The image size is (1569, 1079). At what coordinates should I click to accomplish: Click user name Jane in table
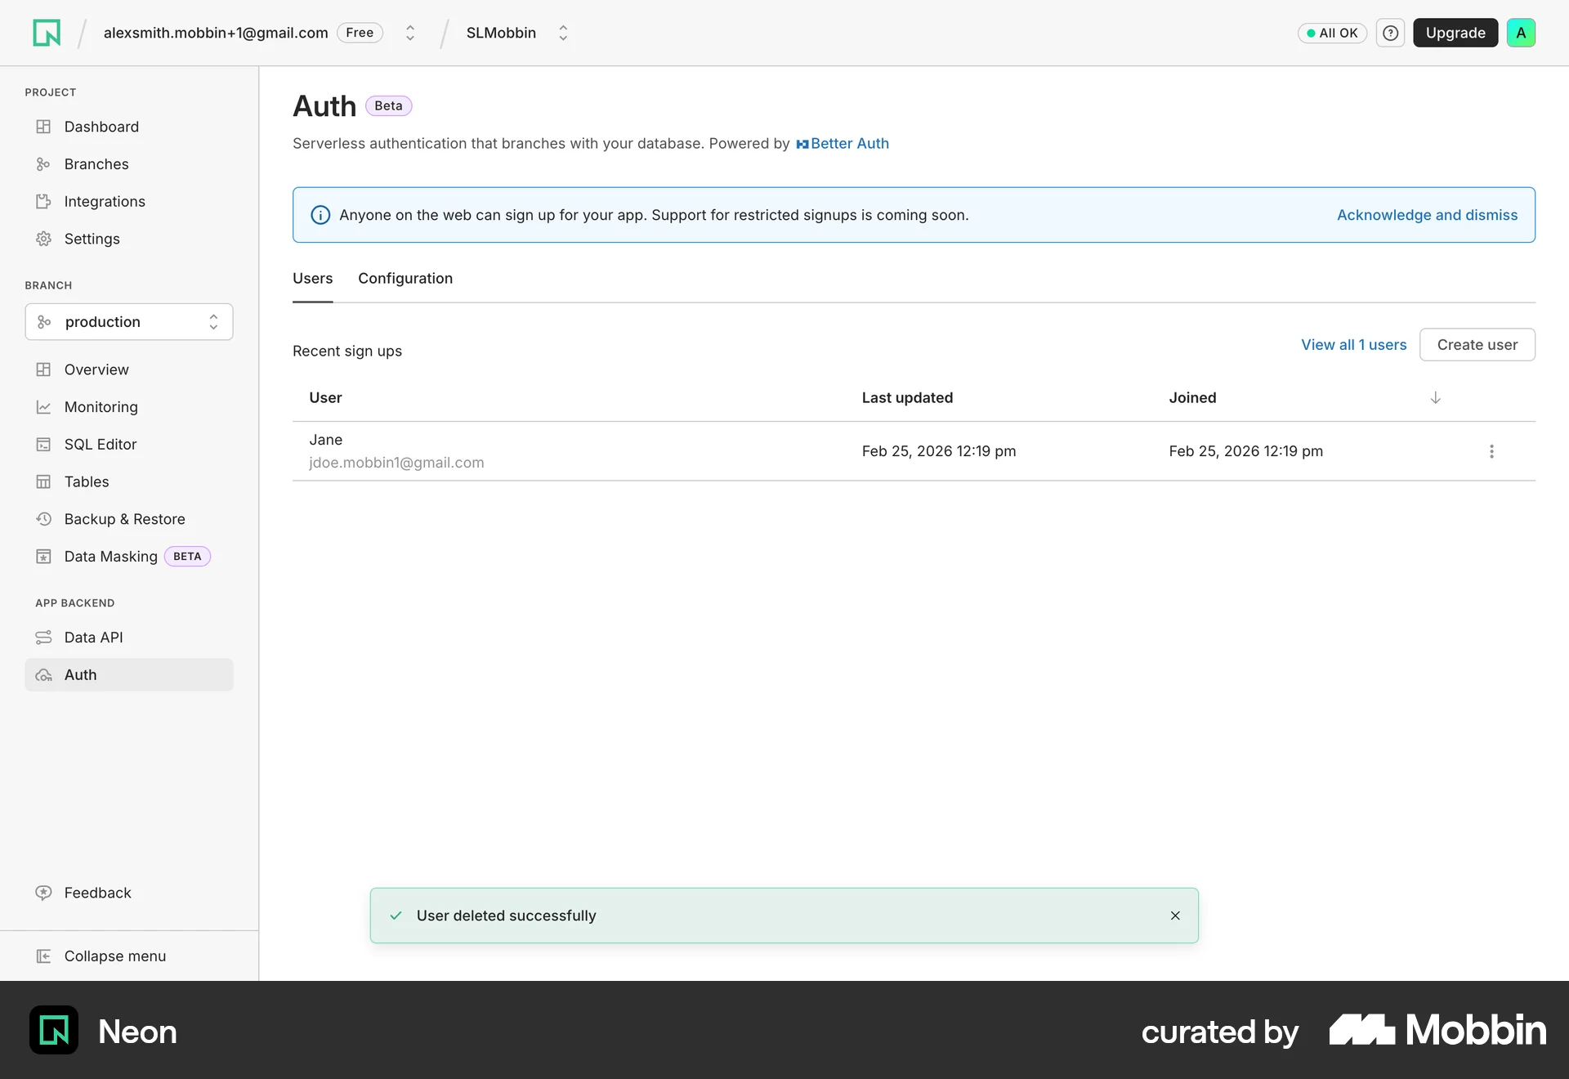(x=325, y=440)
